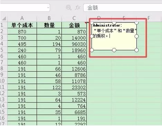
Task: Click cell A4 with value 495
Action: [22, 44]
